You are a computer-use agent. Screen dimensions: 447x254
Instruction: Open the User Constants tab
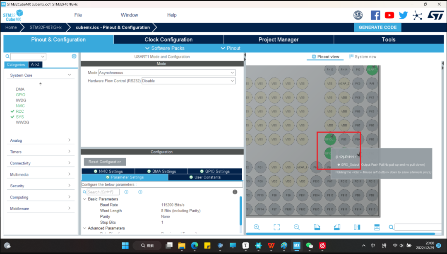[x=205, y=177]
